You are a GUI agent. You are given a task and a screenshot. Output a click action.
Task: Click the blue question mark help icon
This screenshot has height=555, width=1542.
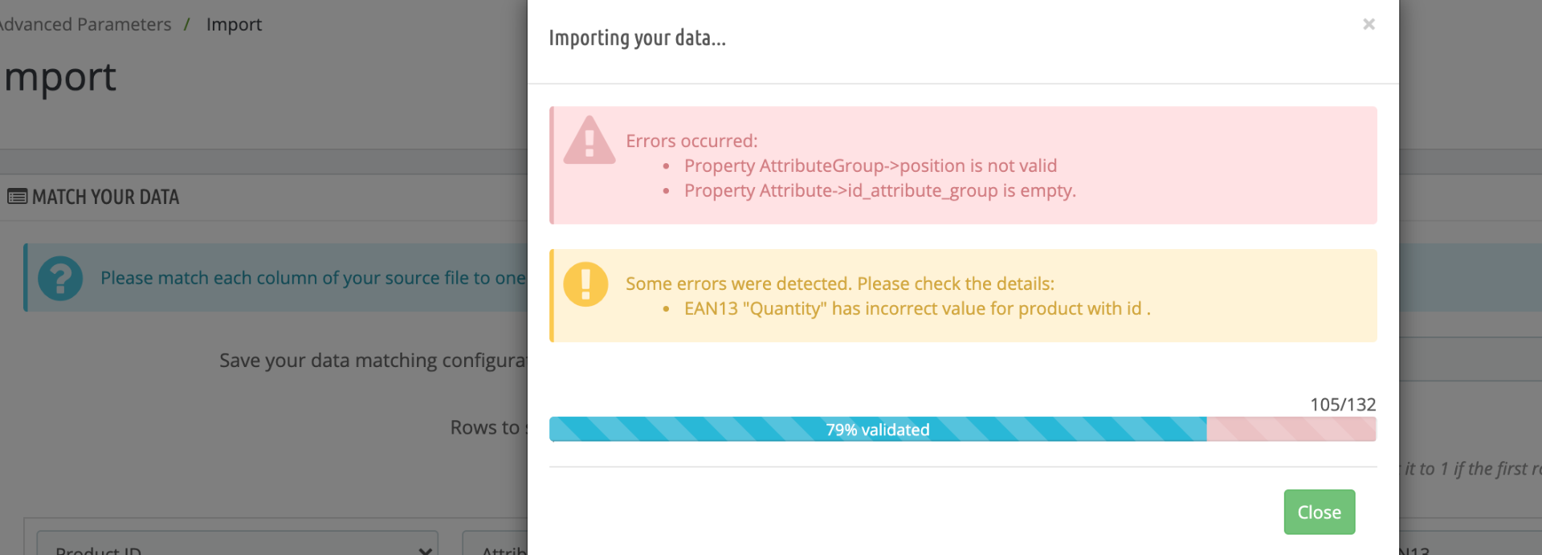coord(60,278)
